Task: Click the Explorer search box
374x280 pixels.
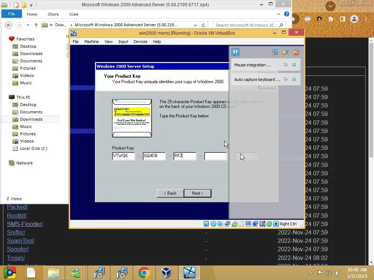Action: pos(249,25)
